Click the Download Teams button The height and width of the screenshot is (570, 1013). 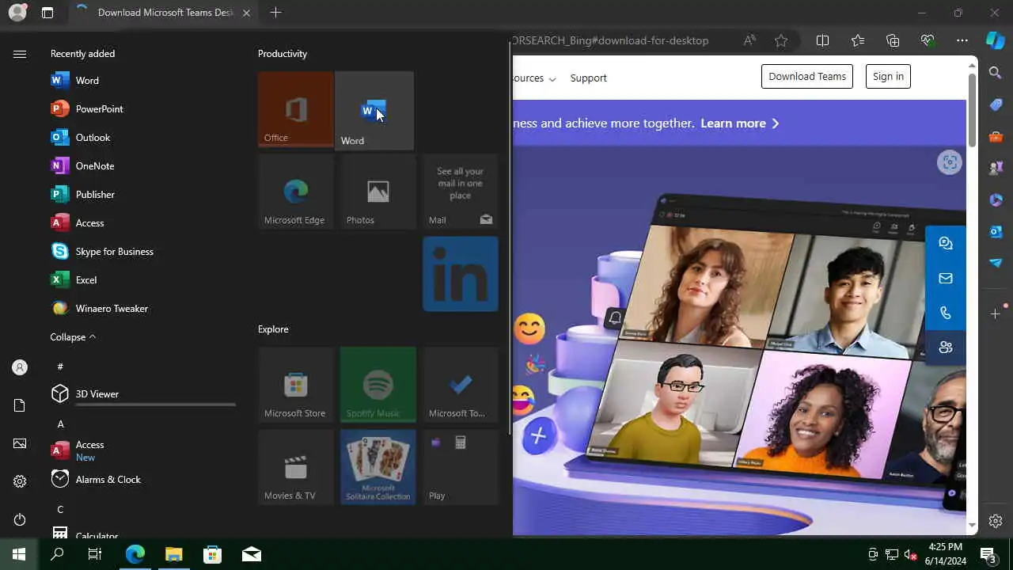[x=807, y=76]
